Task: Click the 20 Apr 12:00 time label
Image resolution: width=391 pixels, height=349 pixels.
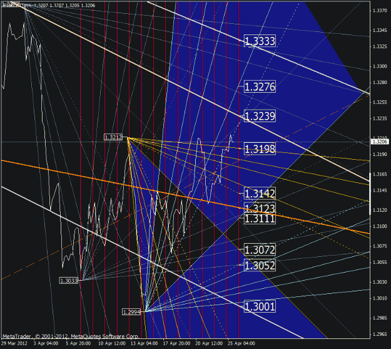Action: (x=209, y=343)
